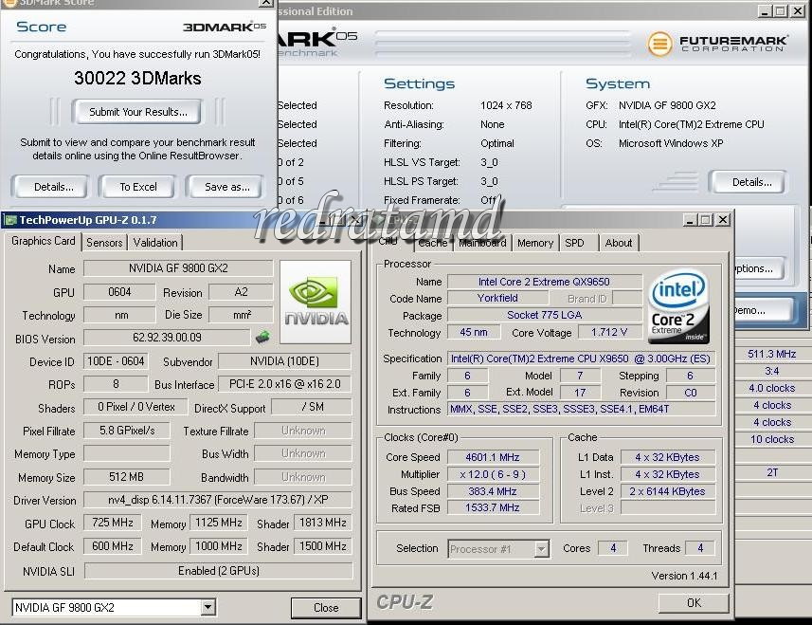812x625 pixels.
Task: Open the graphics card selector dropdown in GPU-Z
Action: (208, 607)
